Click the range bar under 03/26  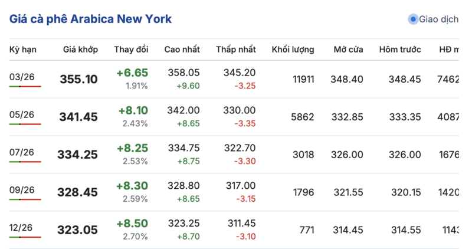25,86
